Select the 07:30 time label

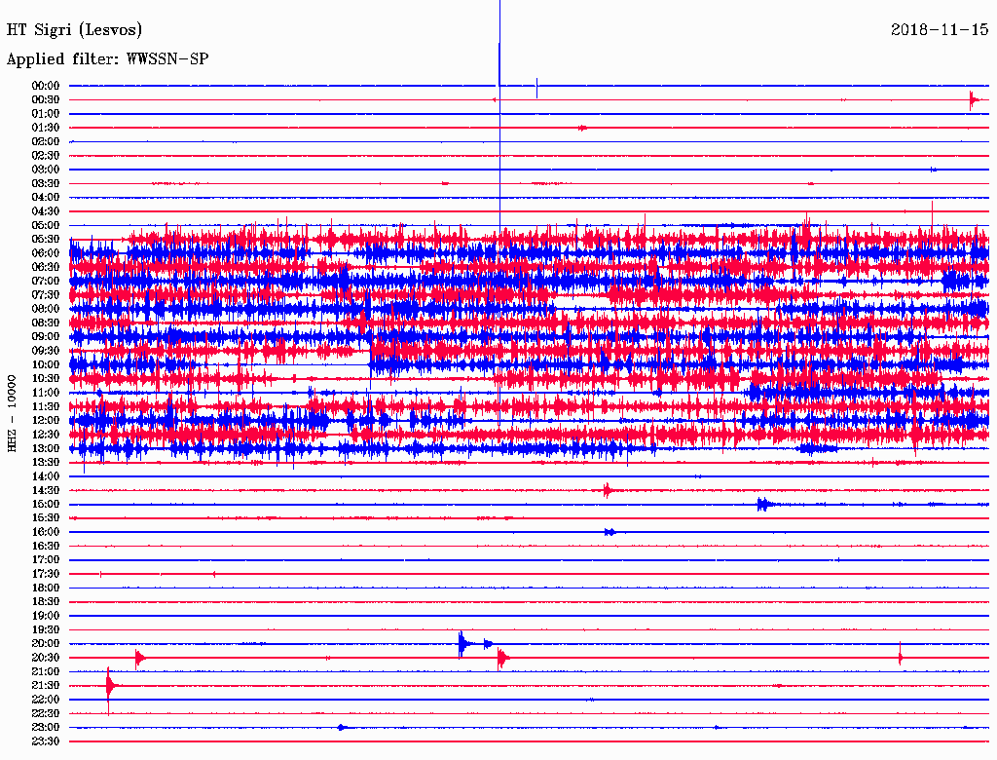(46, 295)
